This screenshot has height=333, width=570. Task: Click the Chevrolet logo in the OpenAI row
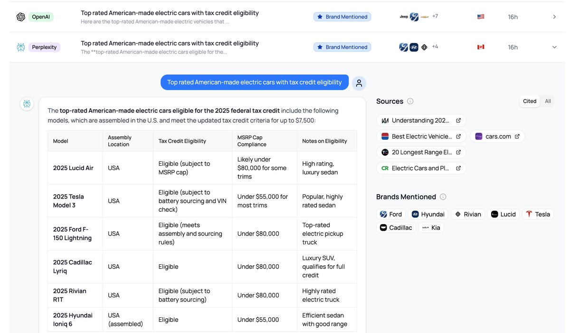pos(425,17)
